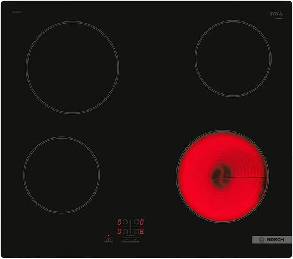Click the rear-right zone display showing 0
293x259 pixels.
tap(142, 222)
